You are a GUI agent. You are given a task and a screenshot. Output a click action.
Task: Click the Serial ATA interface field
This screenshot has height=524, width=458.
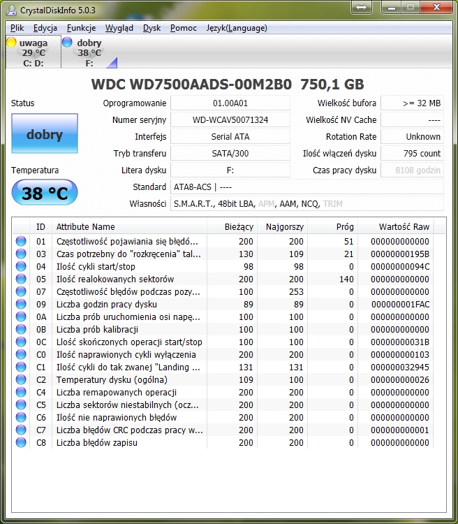point(230,136)
